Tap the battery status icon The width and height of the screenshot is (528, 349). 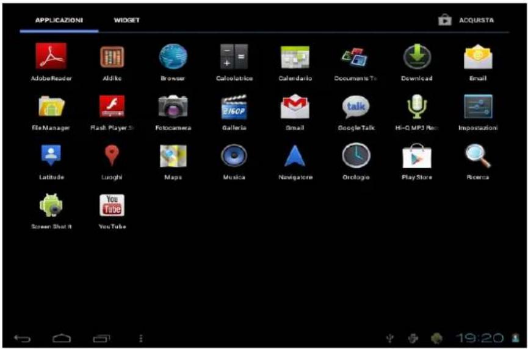[x=516, y=337]
